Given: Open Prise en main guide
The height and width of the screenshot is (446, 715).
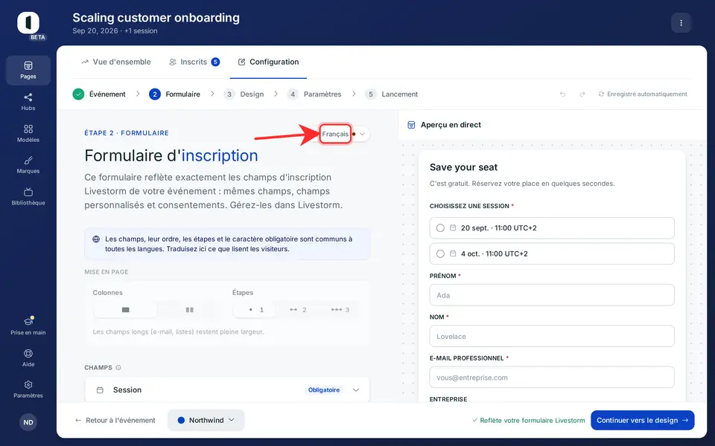Looking at the screenshot, I should click(28, 326).
